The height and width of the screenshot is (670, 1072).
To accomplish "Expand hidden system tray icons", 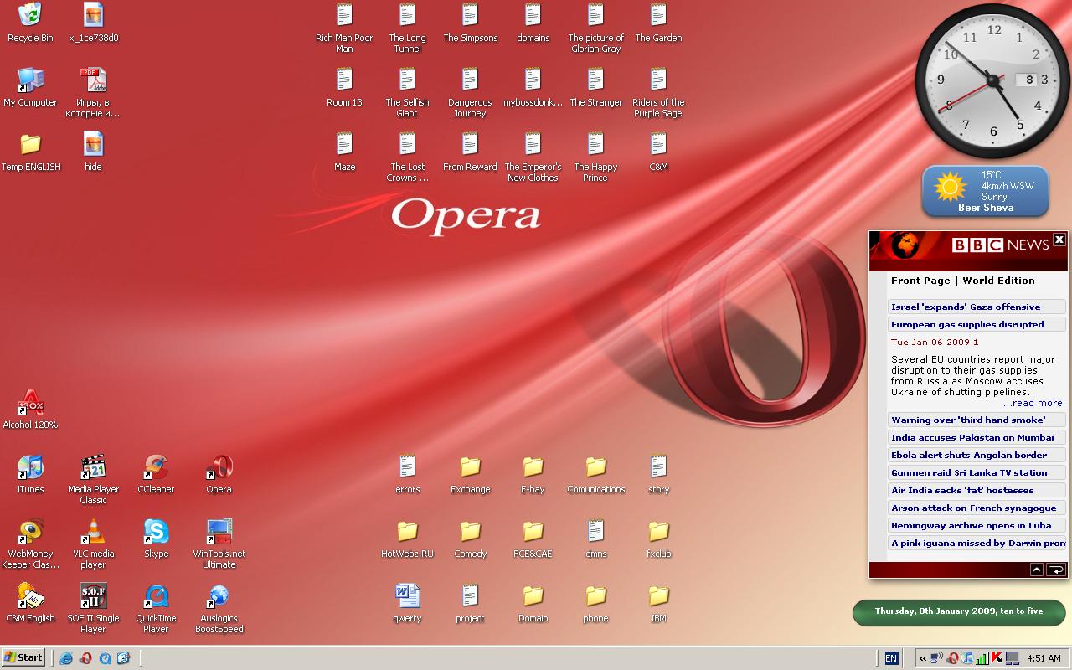I will pos(922,658).
